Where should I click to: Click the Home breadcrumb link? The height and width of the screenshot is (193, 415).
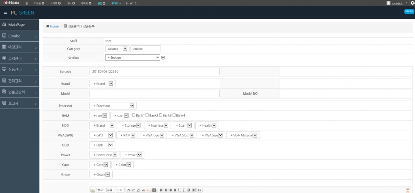(x=54, y=26)
